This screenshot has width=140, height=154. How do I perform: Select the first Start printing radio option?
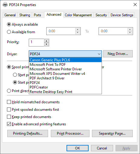coord(15,75)
